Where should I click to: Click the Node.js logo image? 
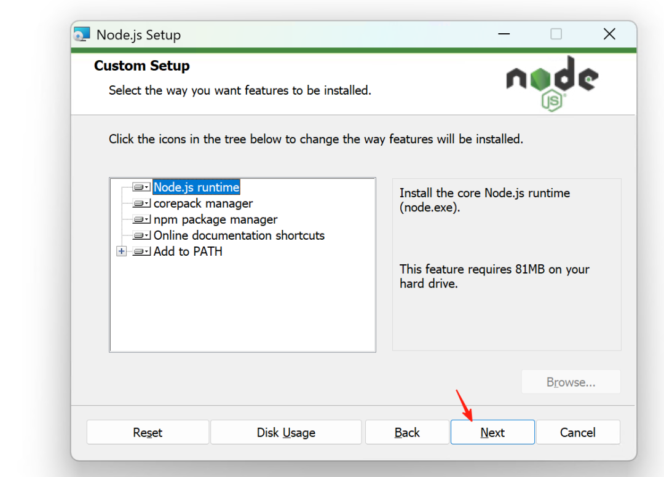[552, 84]
